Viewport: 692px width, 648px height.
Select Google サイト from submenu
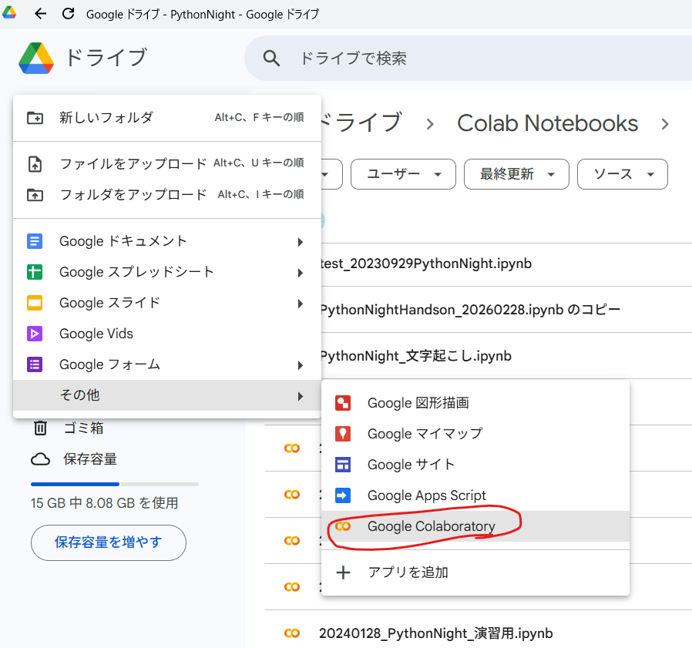point(475,465)
